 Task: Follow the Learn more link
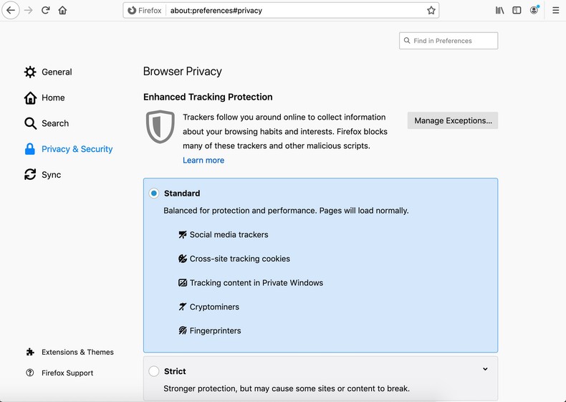click(x=203, y=161)
